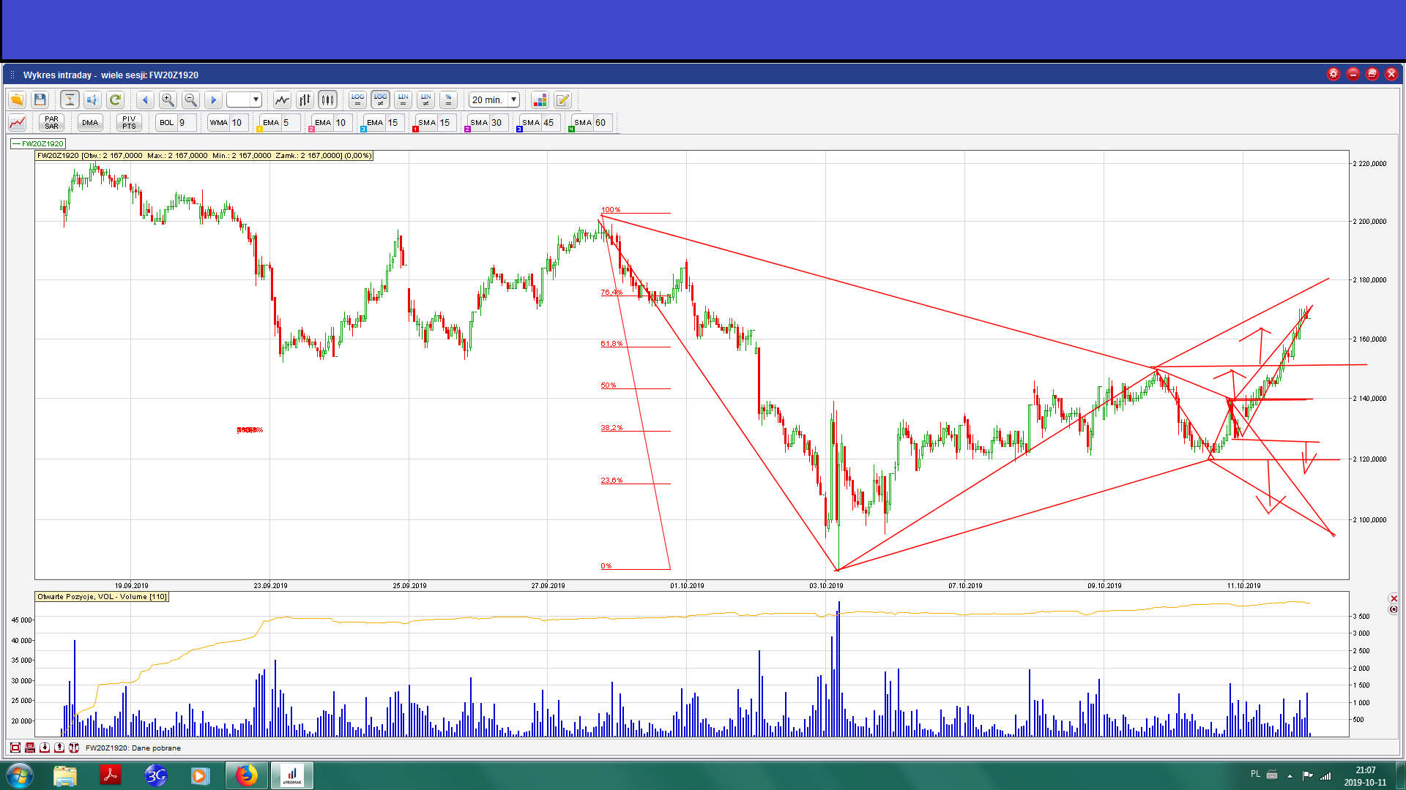Save chart with the floppy disk icon
This screenshot has width=1406, height=790.
point(40,99)
